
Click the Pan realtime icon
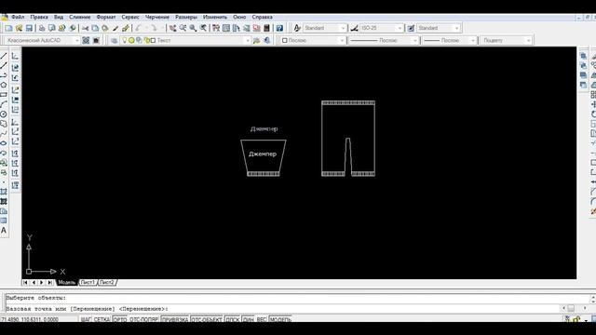[x=172, y=28]
